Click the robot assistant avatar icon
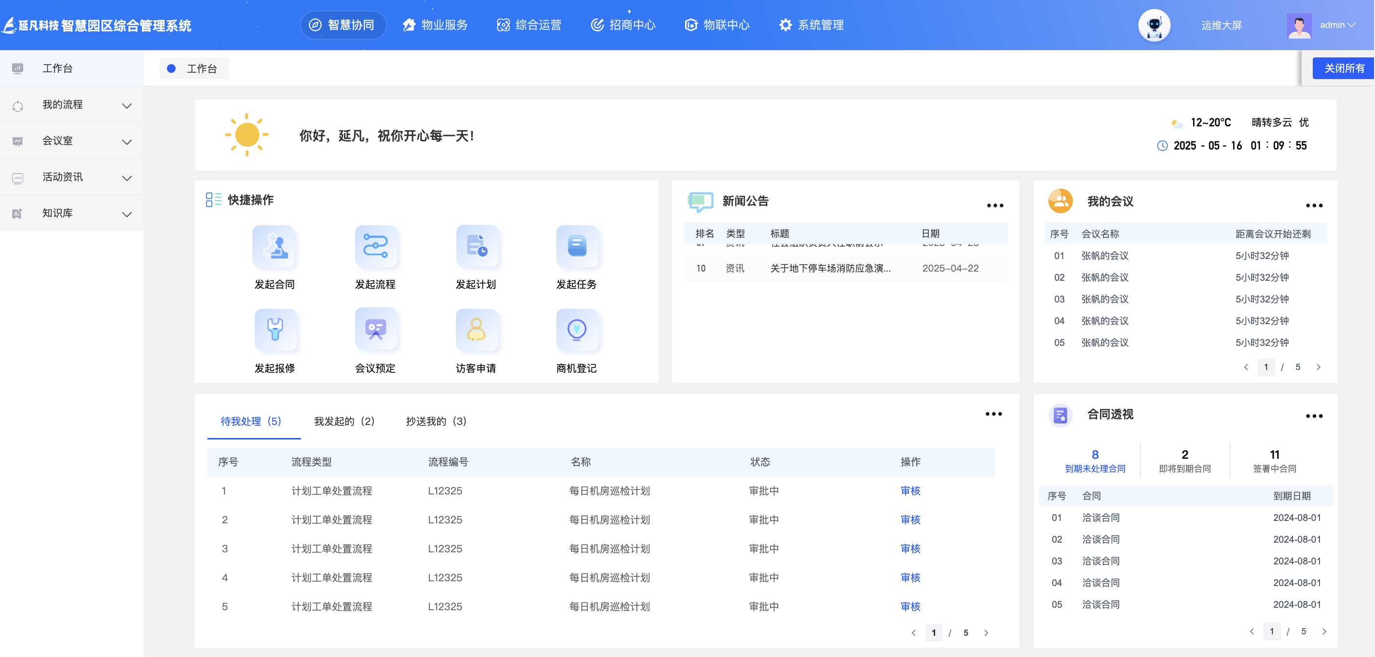1375x657 pixels. point(1154,25)
